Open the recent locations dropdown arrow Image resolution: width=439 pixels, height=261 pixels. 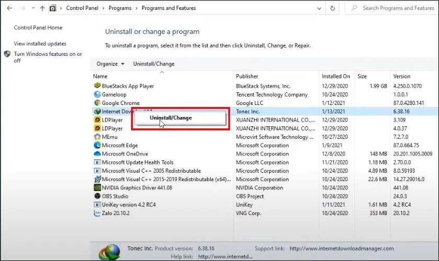click(33, 8)
